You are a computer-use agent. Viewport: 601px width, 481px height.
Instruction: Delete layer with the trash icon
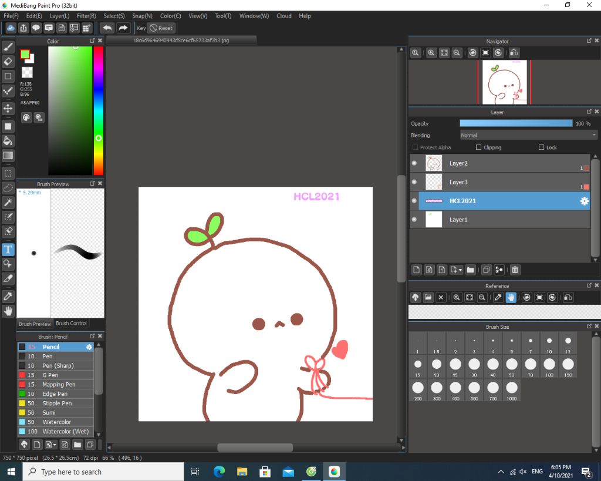515,270
